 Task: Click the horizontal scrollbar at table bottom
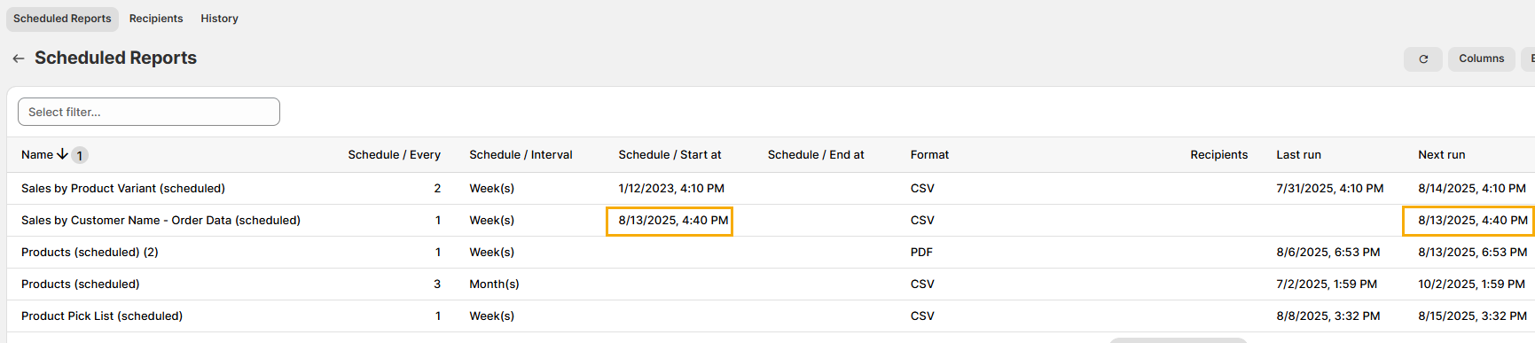(x=1178, y=339)
